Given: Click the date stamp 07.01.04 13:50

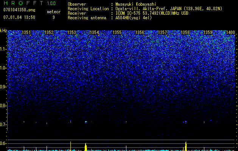Looking at the screenshot, I should coord(19,17).
